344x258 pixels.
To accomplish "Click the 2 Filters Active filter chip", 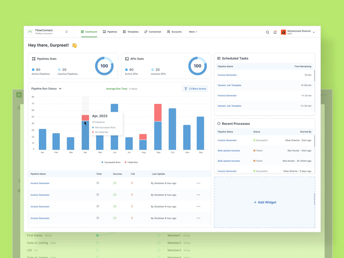I will [x=195, y=88].
